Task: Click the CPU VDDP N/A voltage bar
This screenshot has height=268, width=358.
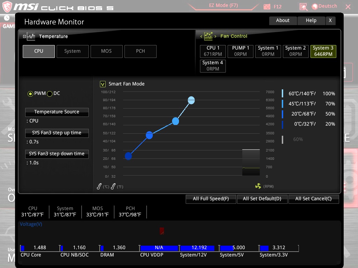Action: (159, 248)
